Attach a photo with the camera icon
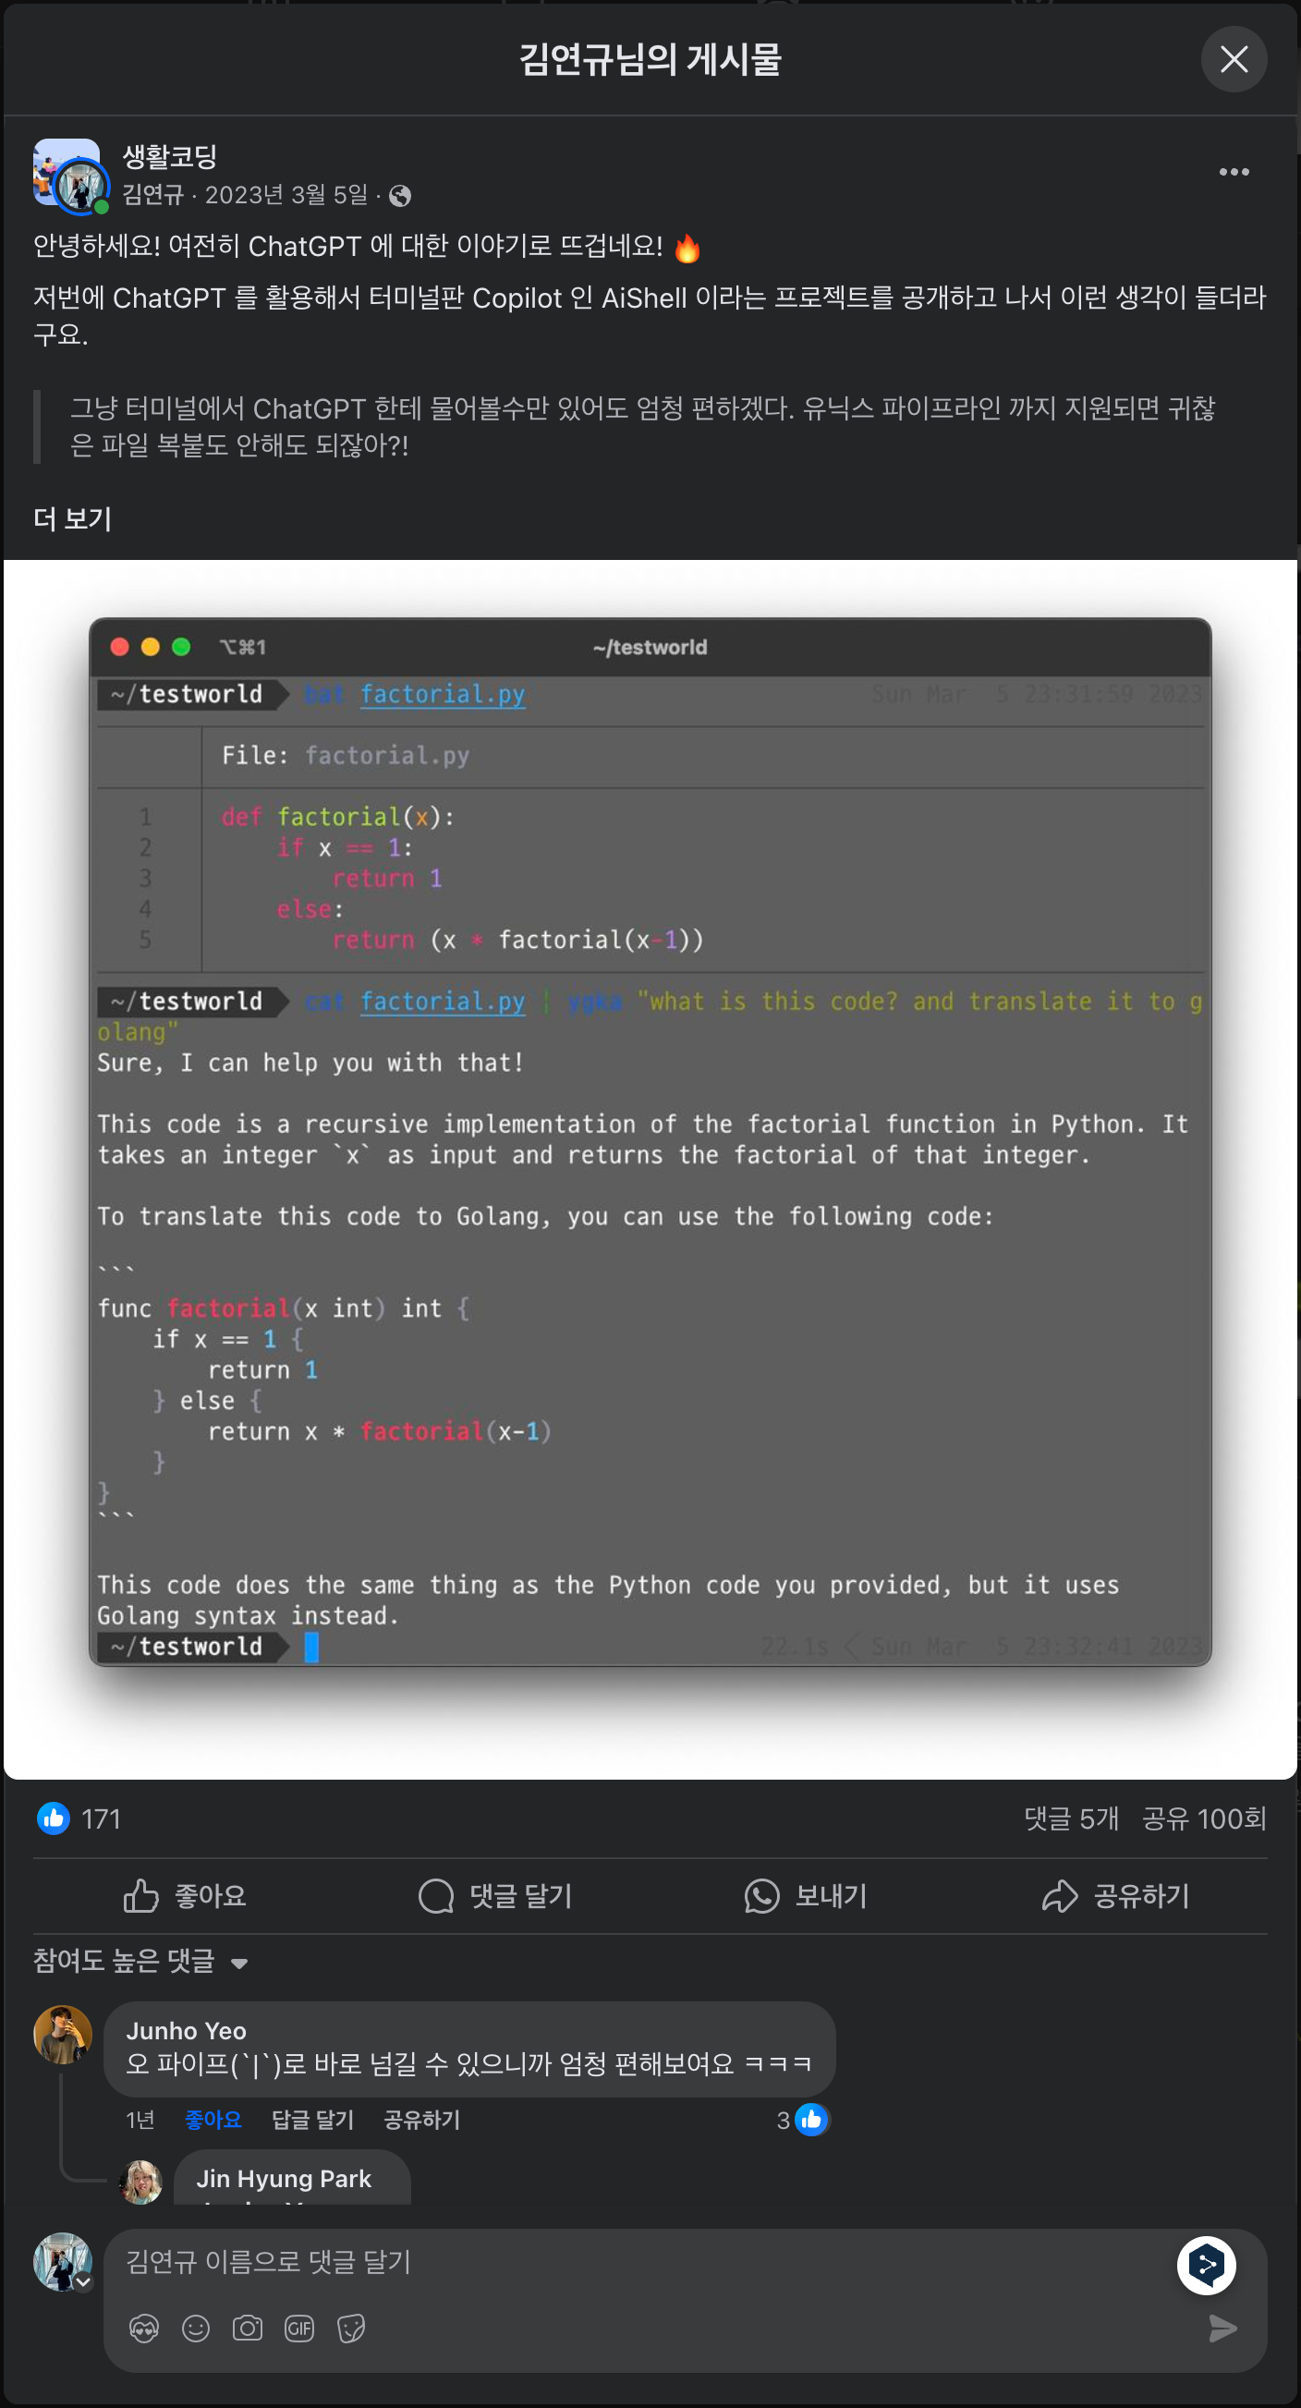The height and width of the screenshot is (2408, 1301). [248, 2329]
